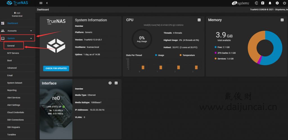
Task: Select Reporting under System
Action: tap(18, 90)
